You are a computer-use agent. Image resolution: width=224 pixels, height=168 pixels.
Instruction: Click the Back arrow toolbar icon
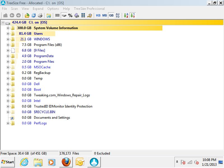[12, 15]
